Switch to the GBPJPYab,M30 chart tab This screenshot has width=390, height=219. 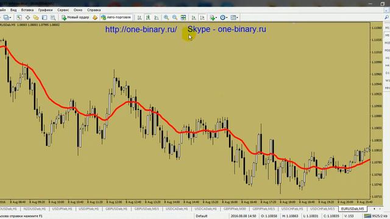pyautogui.click(x=235, y=209)
